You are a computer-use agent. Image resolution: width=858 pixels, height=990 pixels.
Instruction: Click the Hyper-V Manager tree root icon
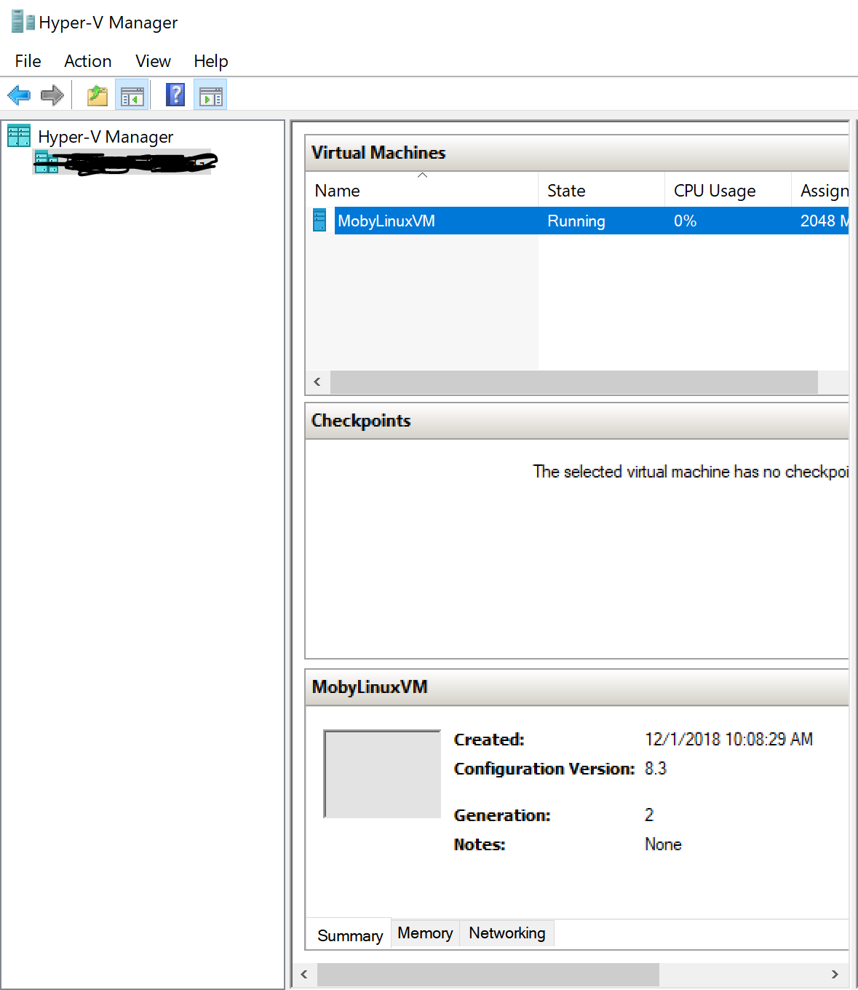[x=19, y=135]
